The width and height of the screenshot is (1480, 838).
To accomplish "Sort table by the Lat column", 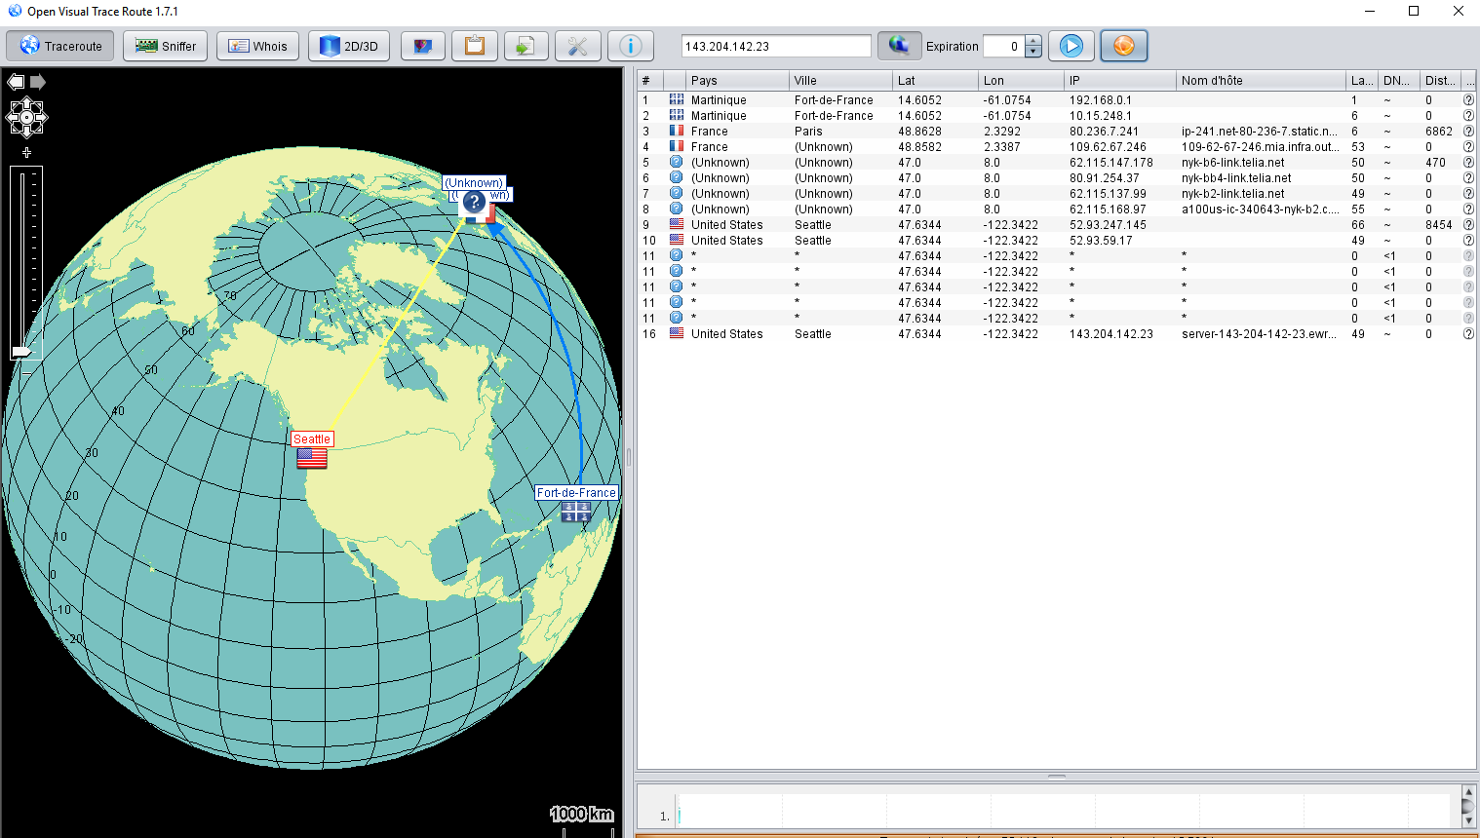I will 935,80.
